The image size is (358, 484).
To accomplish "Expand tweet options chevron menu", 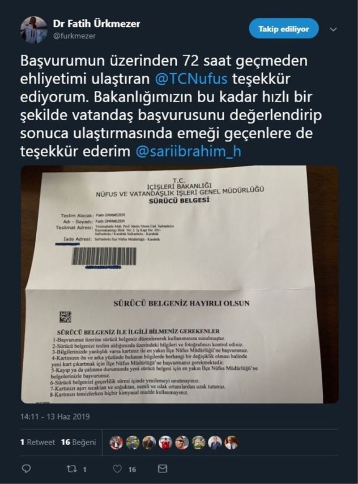I will [333, 30].
